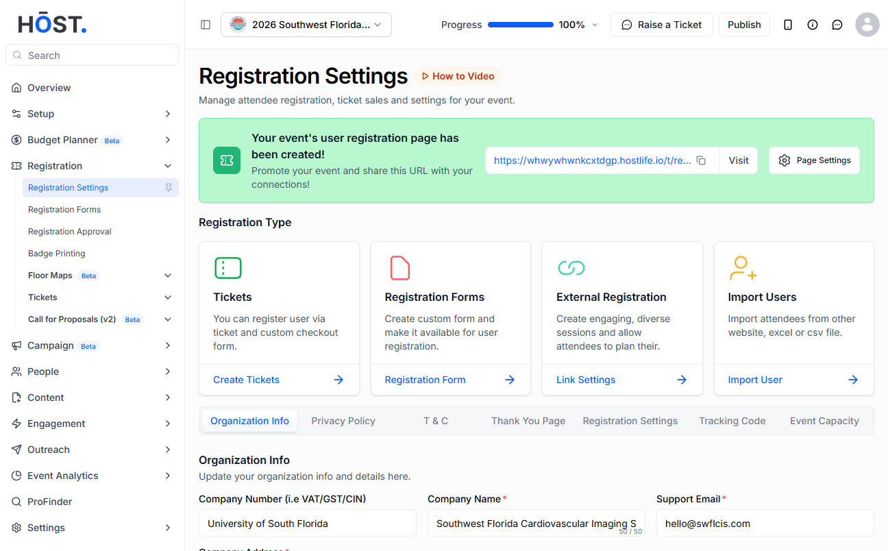888x551 pixels.
Task: Watch the How to Video
Action: (458, 76)
